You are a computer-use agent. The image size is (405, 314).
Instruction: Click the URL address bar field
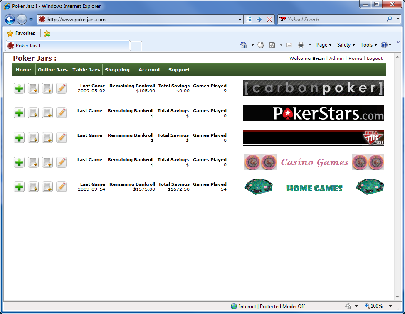click(139, 20)
